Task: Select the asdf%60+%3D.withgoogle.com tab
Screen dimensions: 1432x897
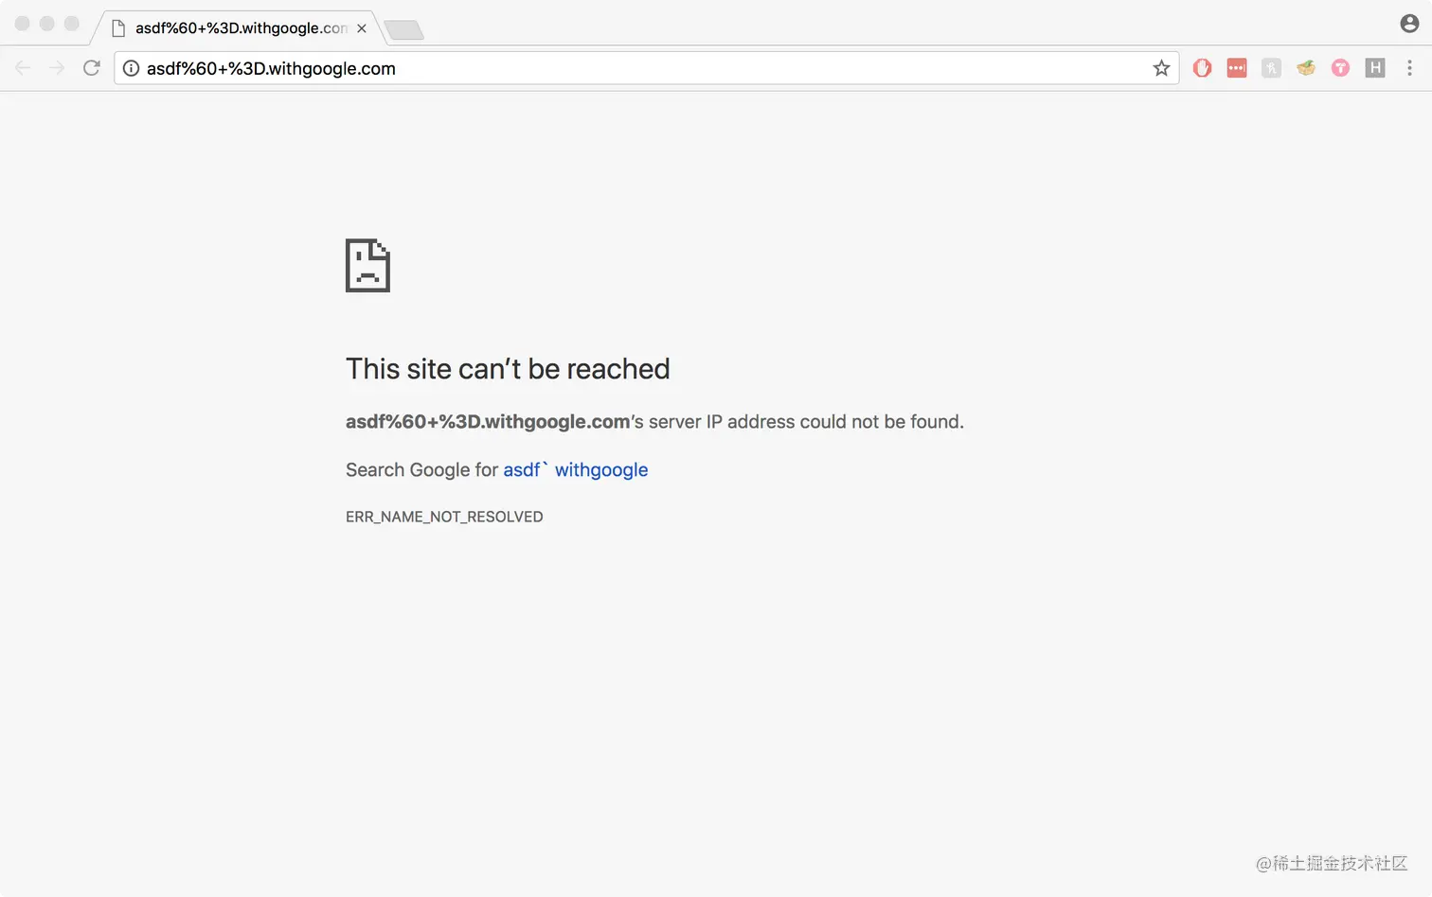Action: (237, 28)
